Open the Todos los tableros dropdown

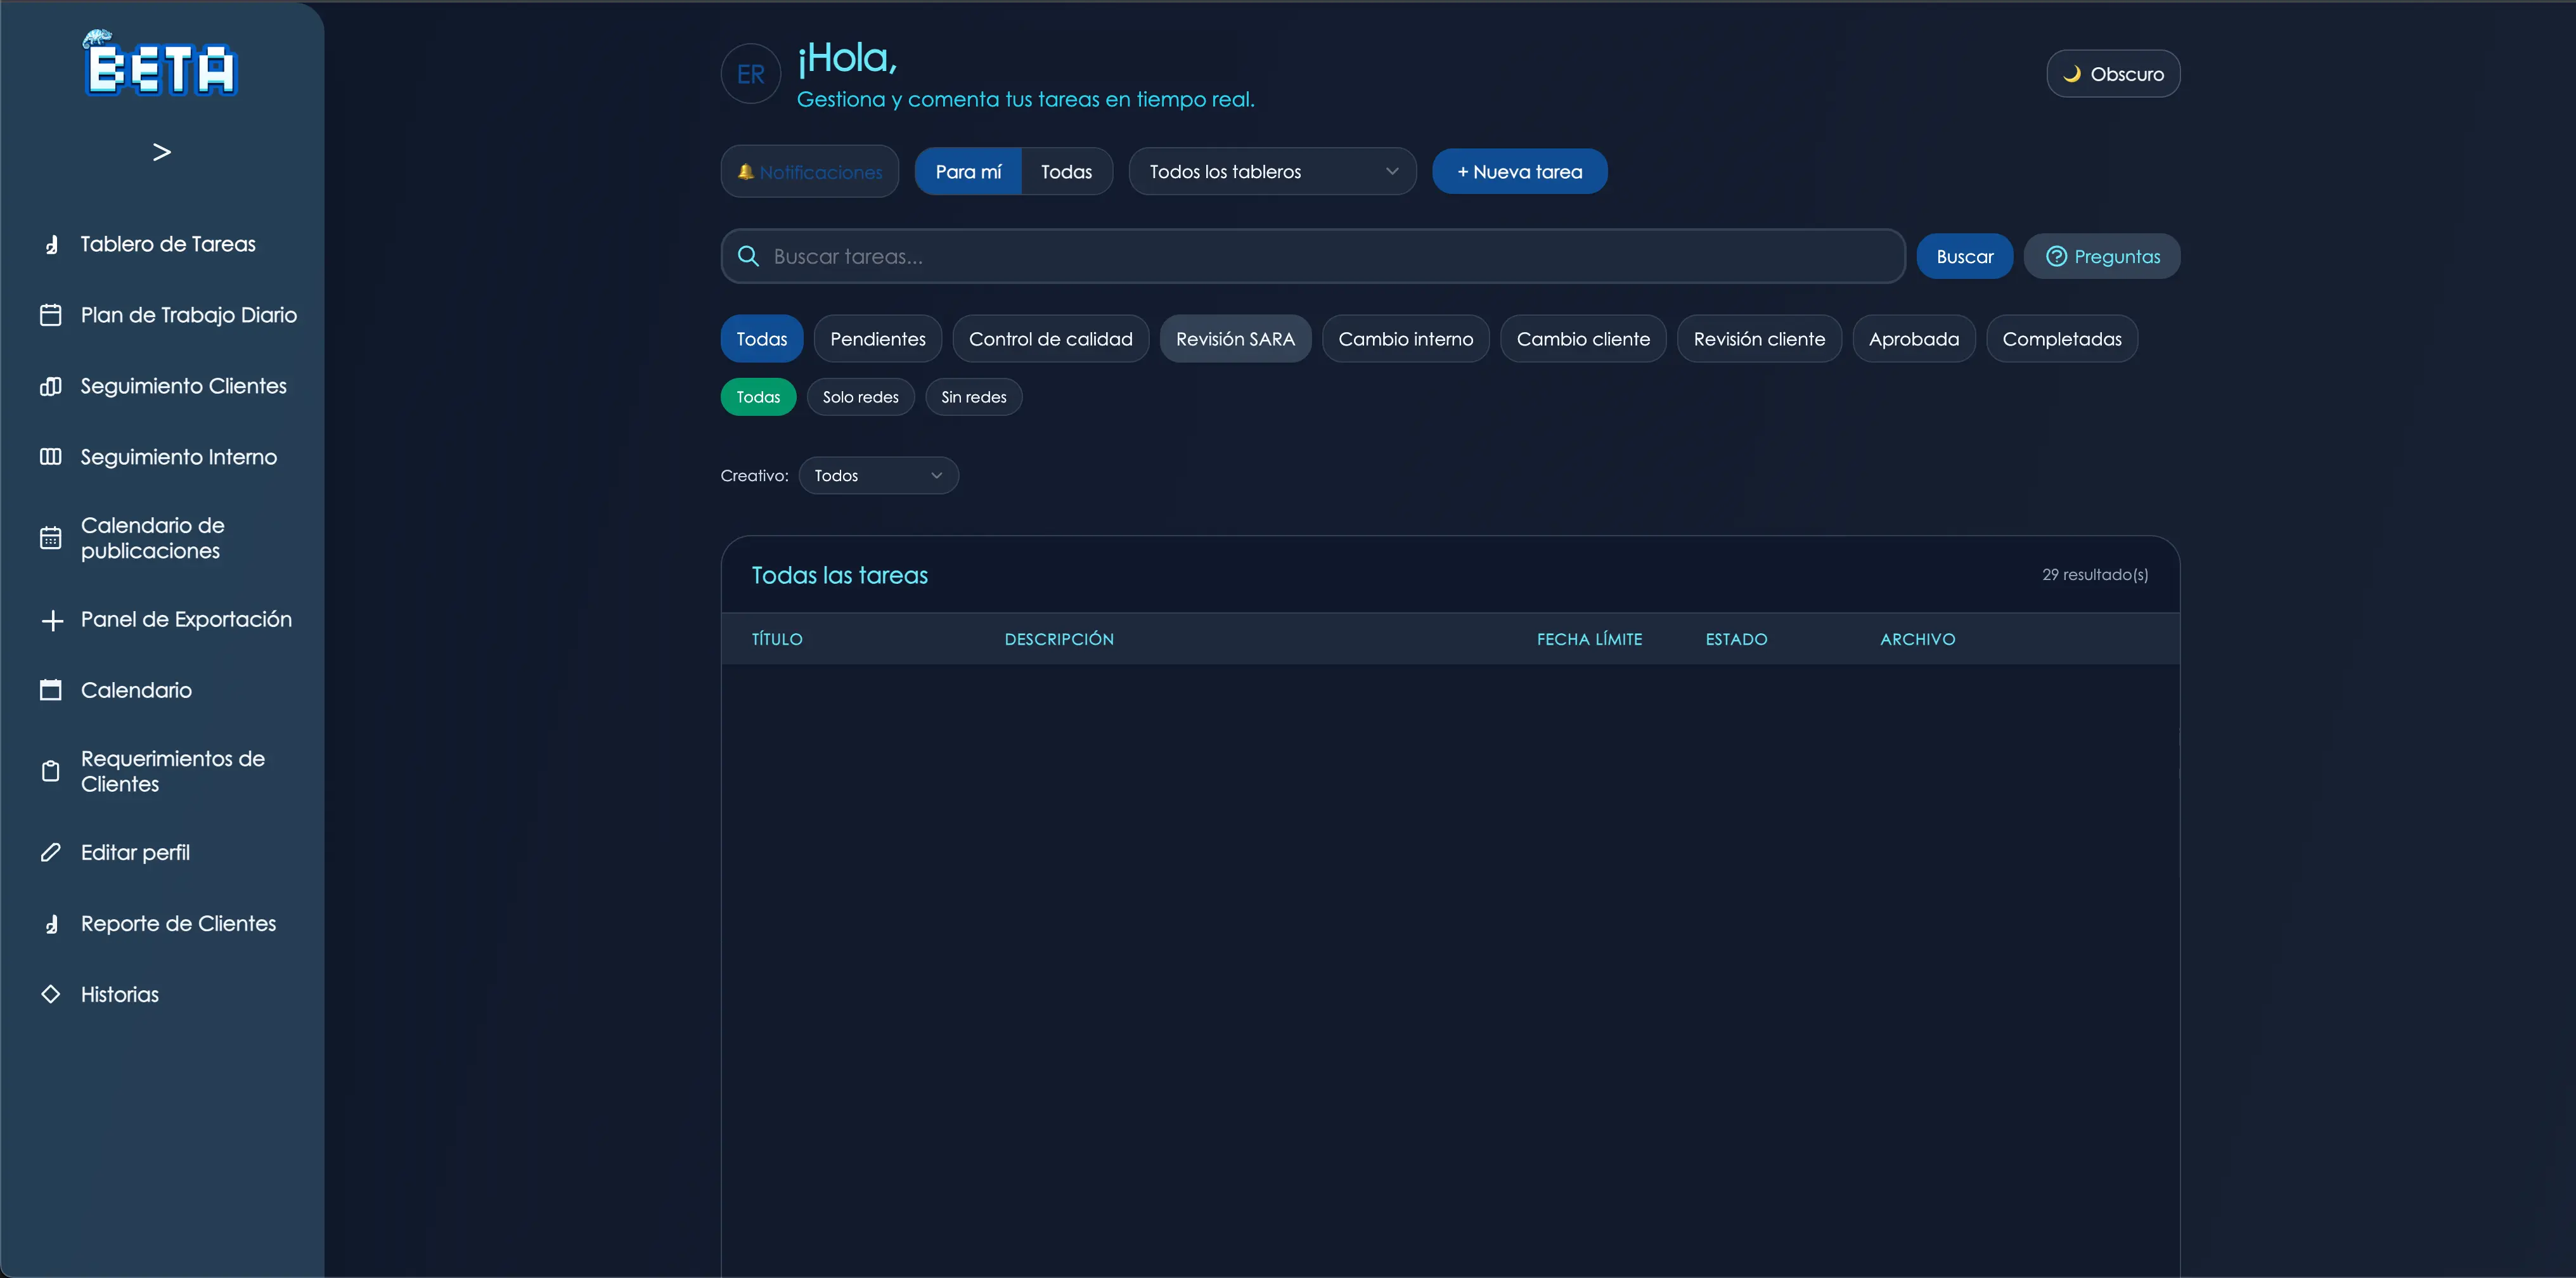click(1273, 172)
